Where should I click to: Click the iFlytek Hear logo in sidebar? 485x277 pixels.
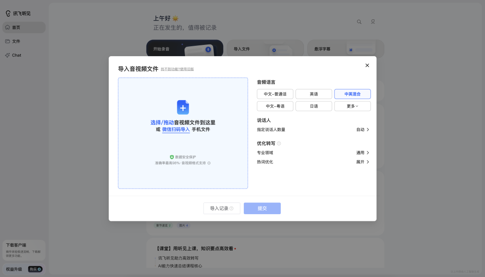(x=18, y=13)
